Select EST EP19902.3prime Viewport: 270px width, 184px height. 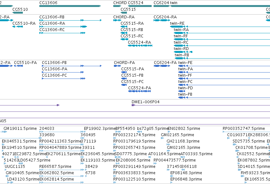(100, 129)
